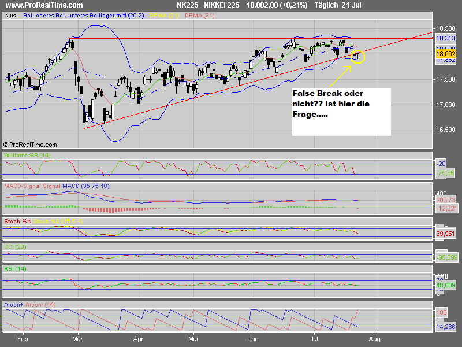Select the Aroon- (14) indicator label

pos(40,305)
